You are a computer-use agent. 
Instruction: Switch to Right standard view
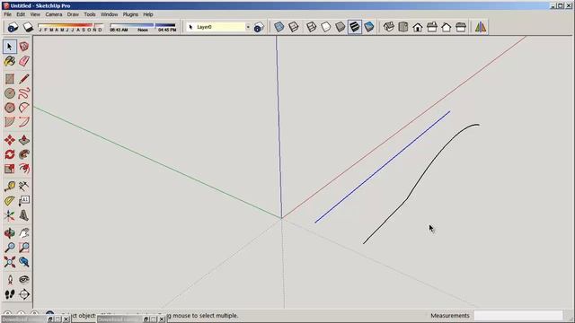click(432, 27)
